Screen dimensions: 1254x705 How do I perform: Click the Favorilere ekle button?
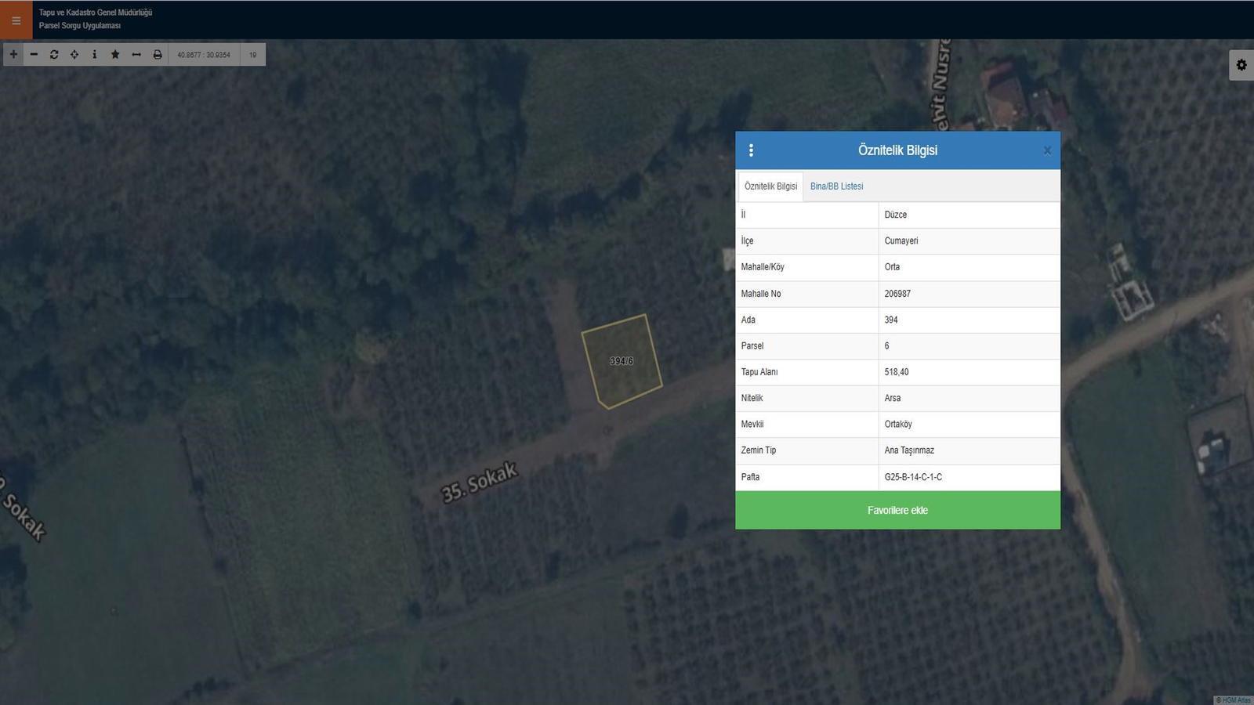click(897, 510)
